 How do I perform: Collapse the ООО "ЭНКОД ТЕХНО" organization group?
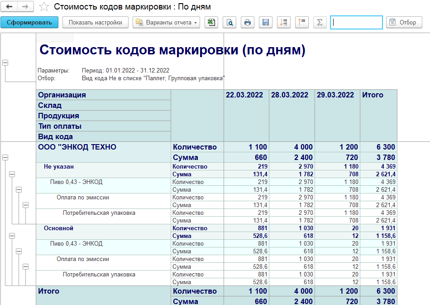(x=5, y=157)
